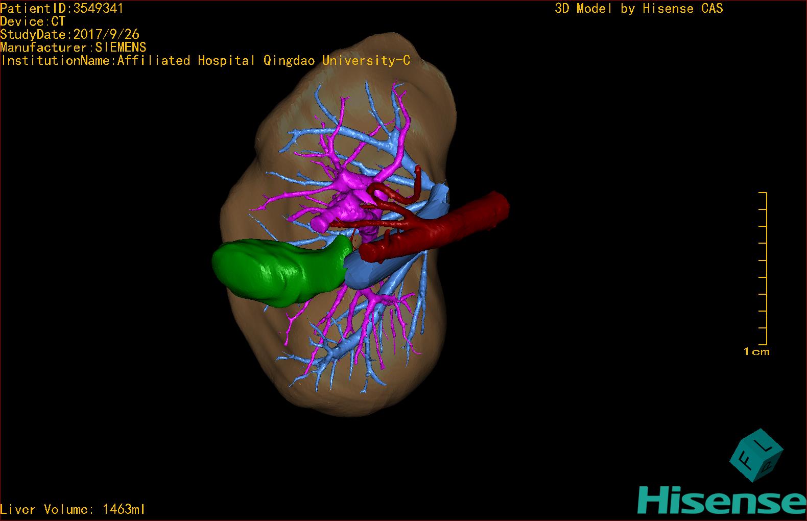Click the yellow vertical scale ruler

[x=765, y=268]
